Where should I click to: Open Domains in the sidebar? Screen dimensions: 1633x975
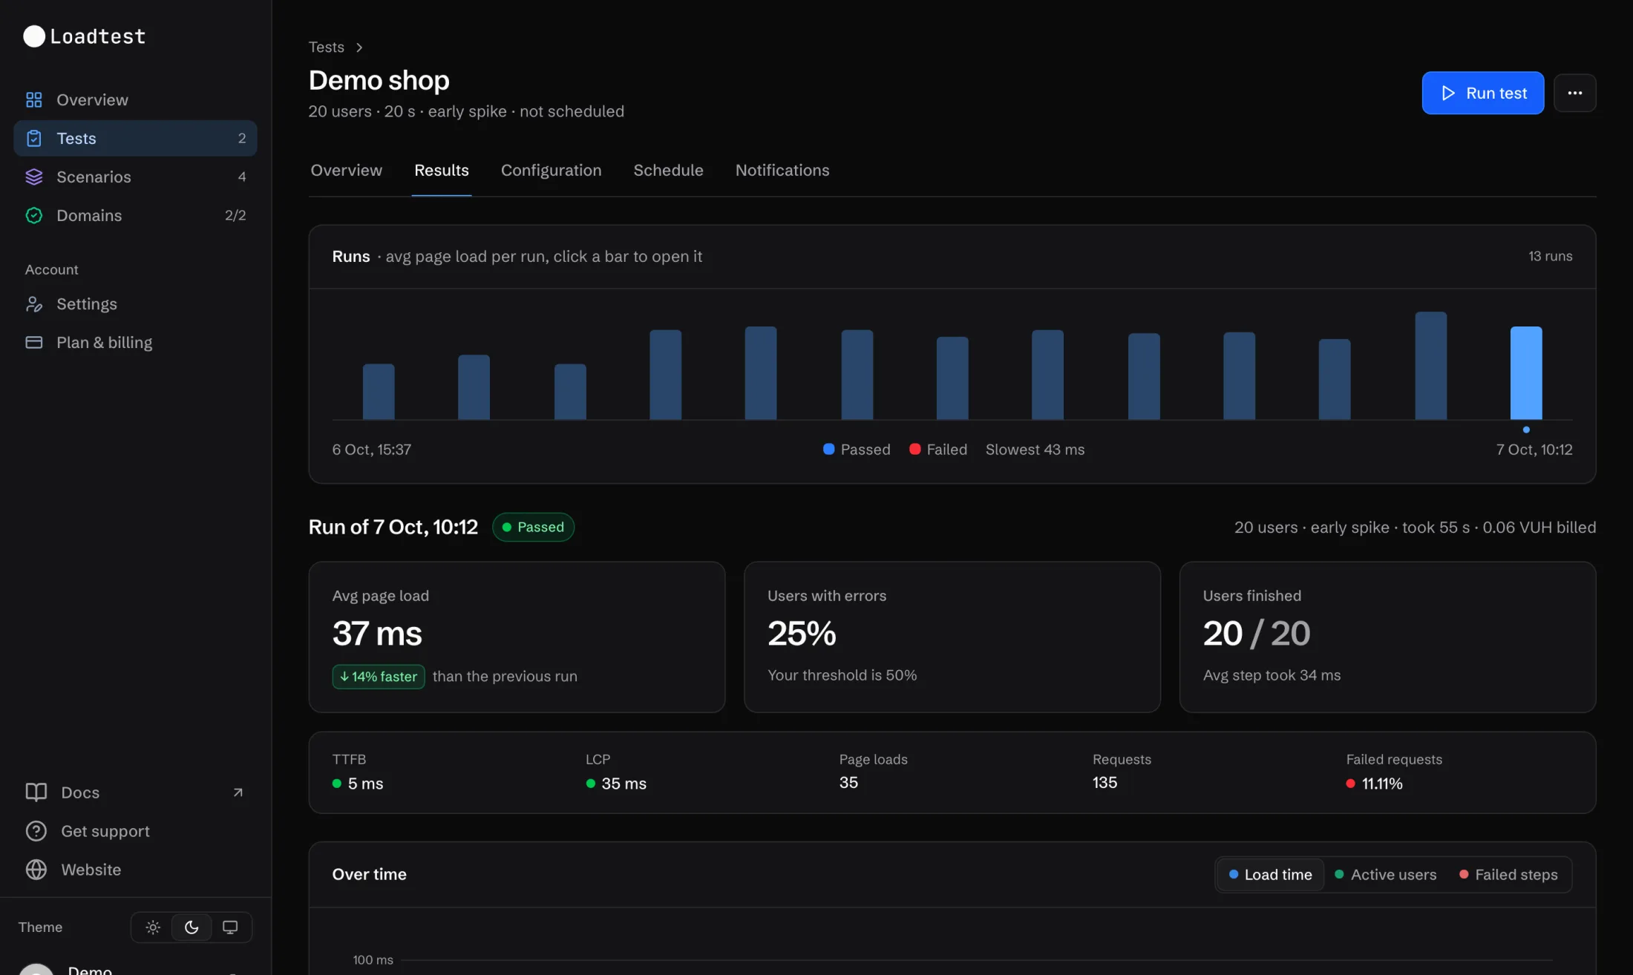point(135,215)
